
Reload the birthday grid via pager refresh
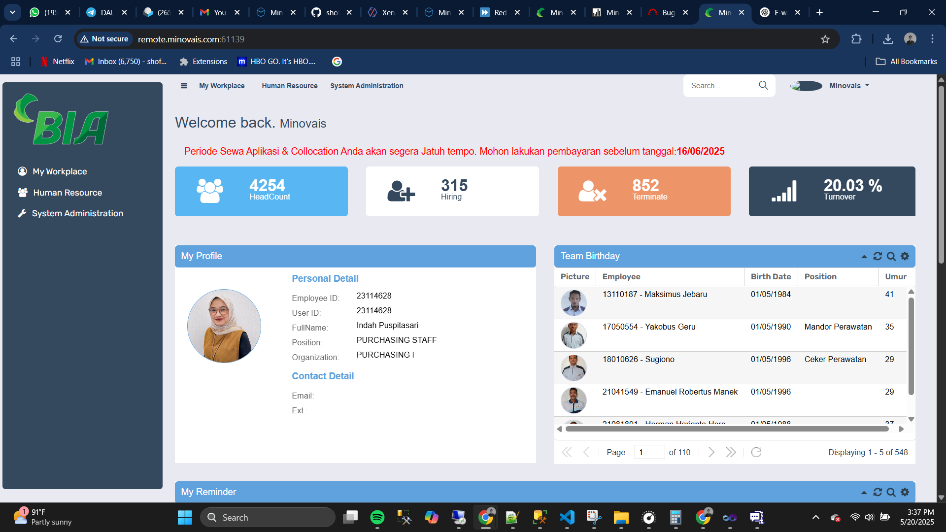point(756,452)
